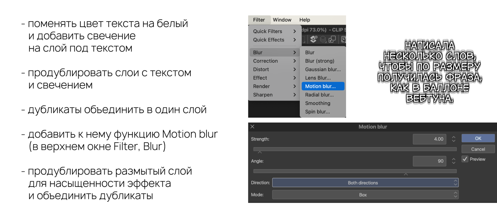The image size is (497, 223).
Task: Click the Angle slider track
Action: click(x=355, y=171)
